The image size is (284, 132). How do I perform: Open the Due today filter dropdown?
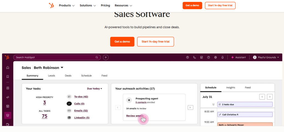pos(95,89)
